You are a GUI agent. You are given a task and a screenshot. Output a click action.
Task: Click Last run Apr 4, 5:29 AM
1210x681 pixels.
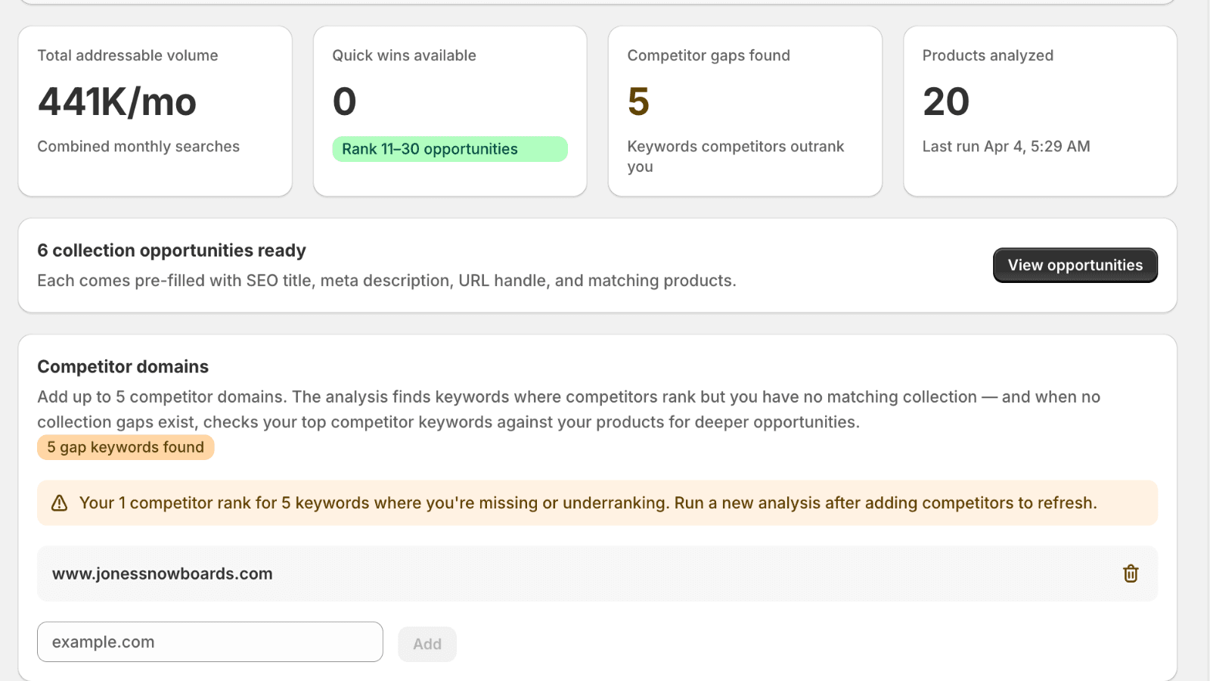click(1006, 146)
